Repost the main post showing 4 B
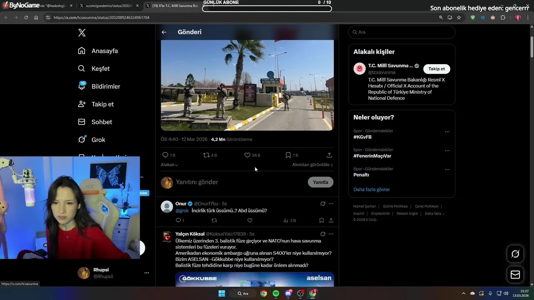 tap(210, 155)
